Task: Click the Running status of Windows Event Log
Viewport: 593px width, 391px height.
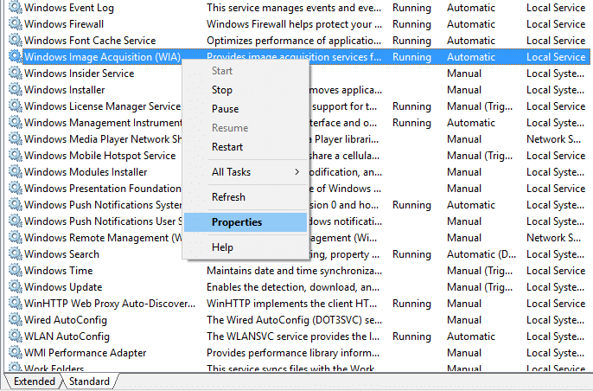Action: 411,8
